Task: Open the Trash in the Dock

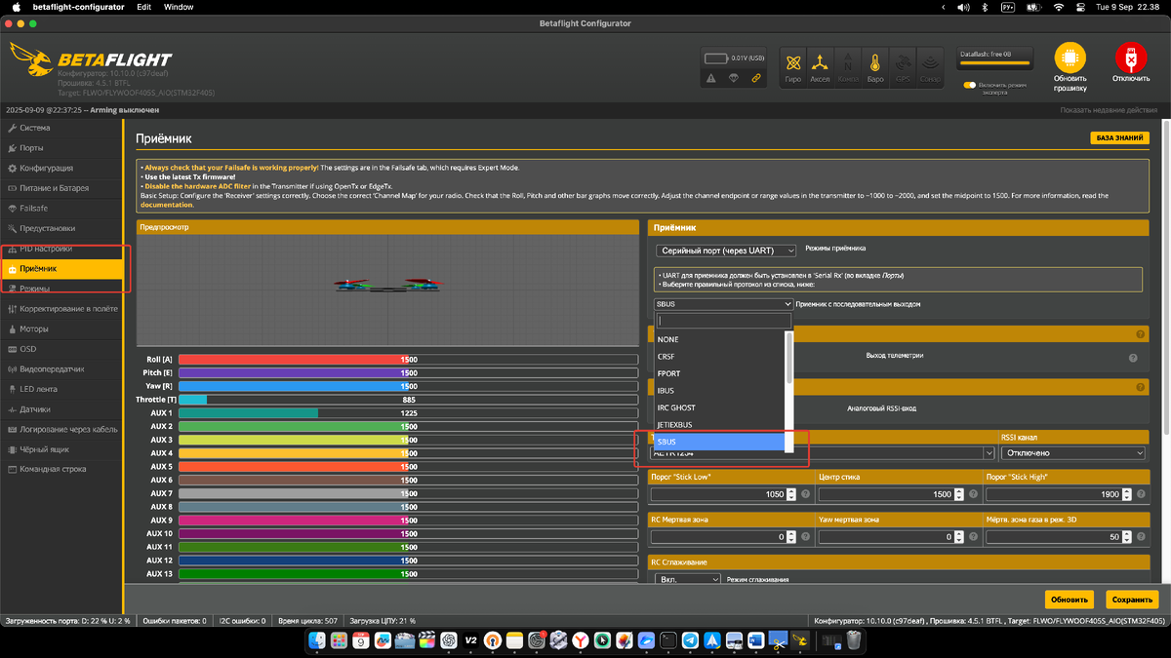Action: click(853, 640)
